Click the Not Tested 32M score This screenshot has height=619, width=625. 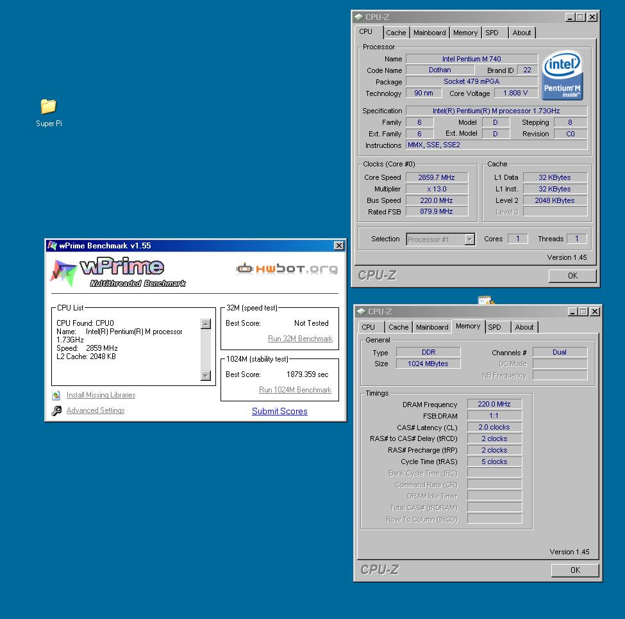[312, 323]
